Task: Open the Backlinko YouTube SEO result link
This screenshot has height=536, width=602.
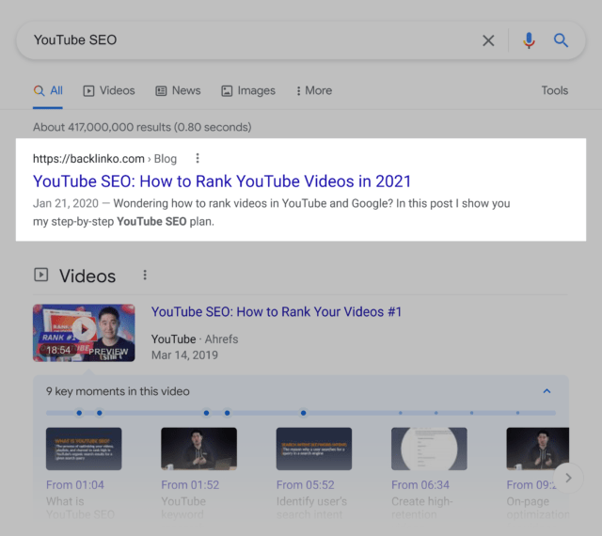Action: (x=222, y=181)
